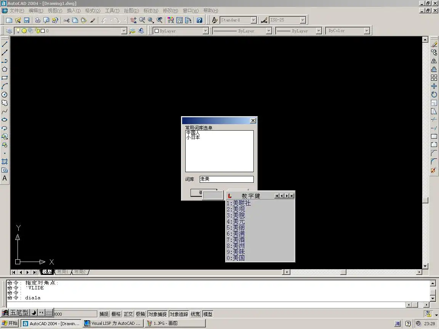439x329 pixels.
Task: Select the Array modify tool
Action: click(434, 78)
